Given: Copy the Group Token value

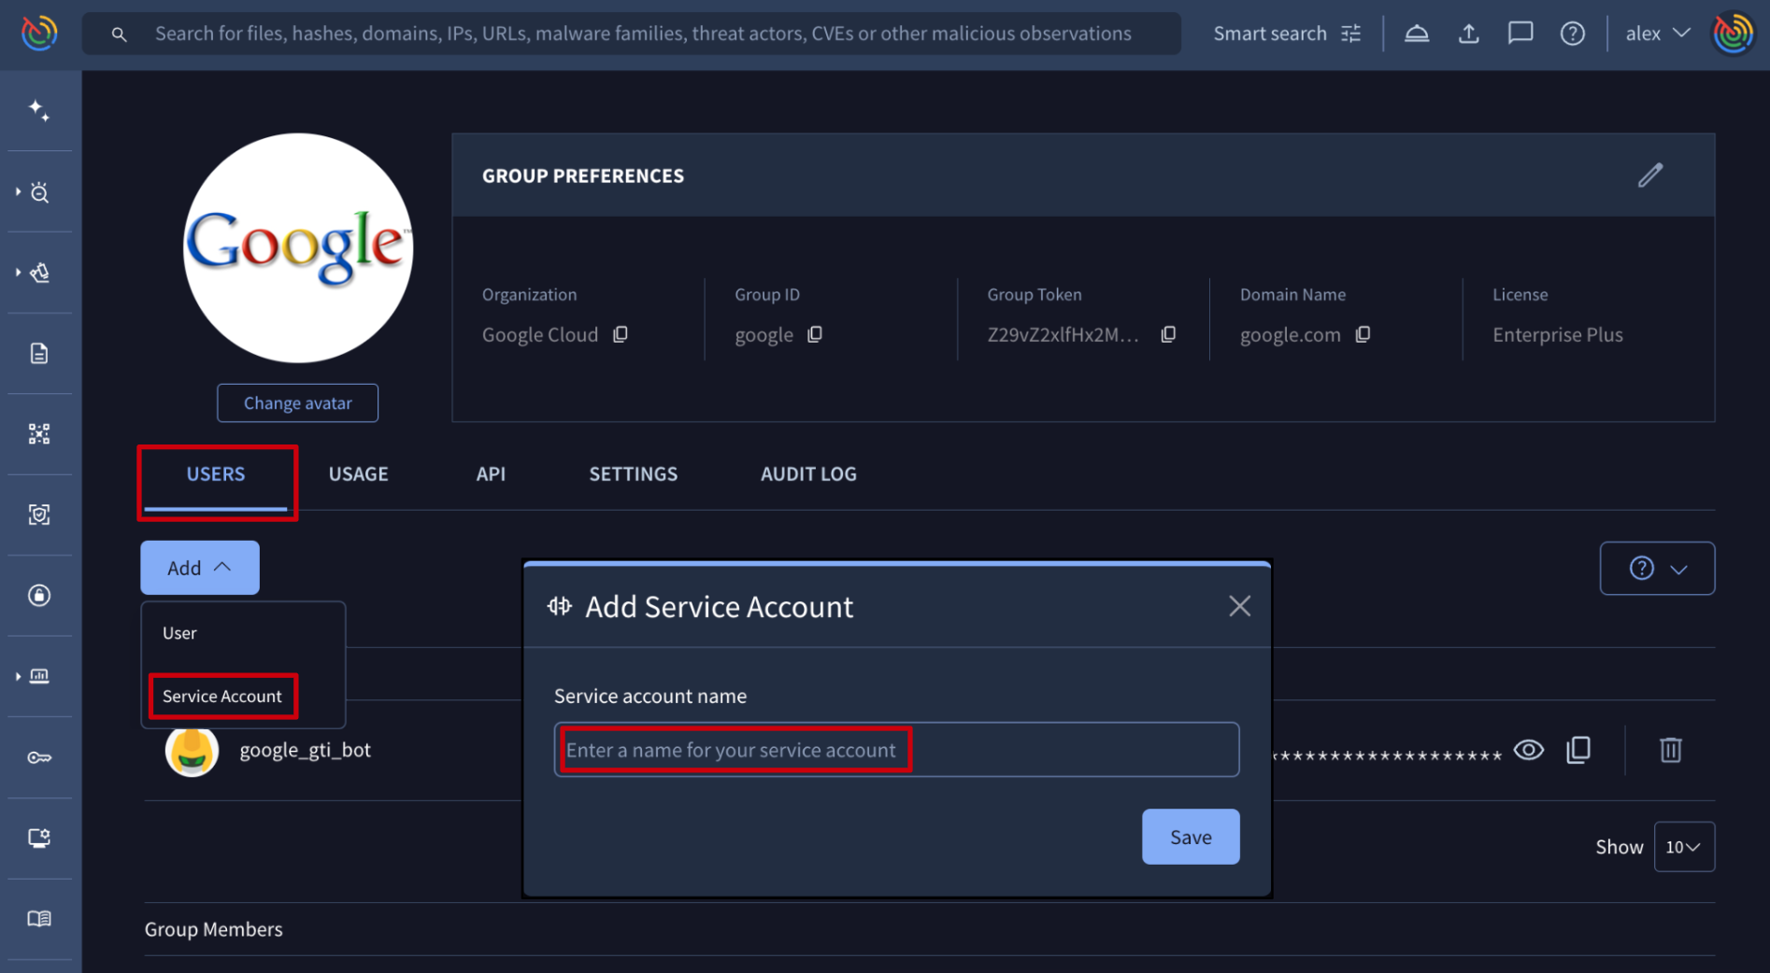Looking at the screenshot, I should tap(1168, 334).
